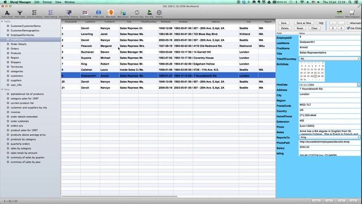Image resolution: width=362 pixels, height=204 pixels.
Task: Open the Apple menu
Action: (x=5, y=2)
